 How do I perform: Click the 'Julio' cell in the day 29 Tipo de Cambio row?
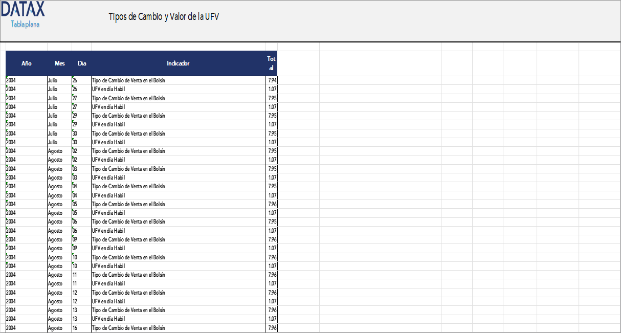click(x=60, y=116)
